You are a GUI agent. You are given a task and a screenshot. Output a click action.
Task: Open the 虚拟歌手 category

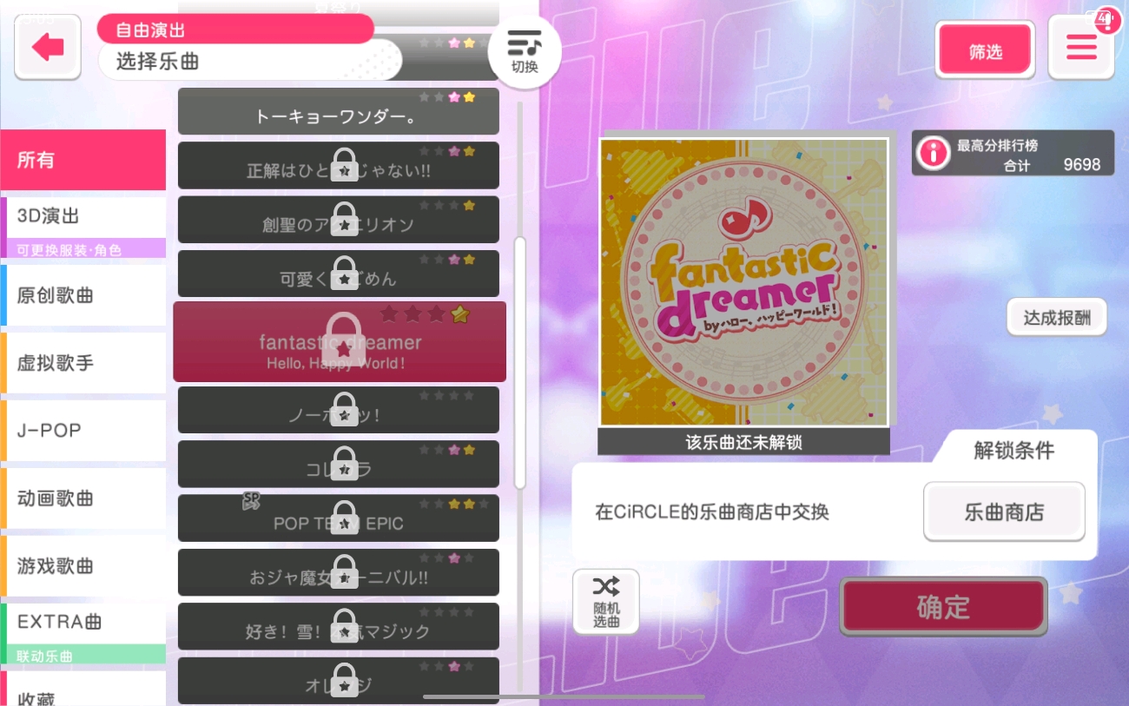[83, 363]
